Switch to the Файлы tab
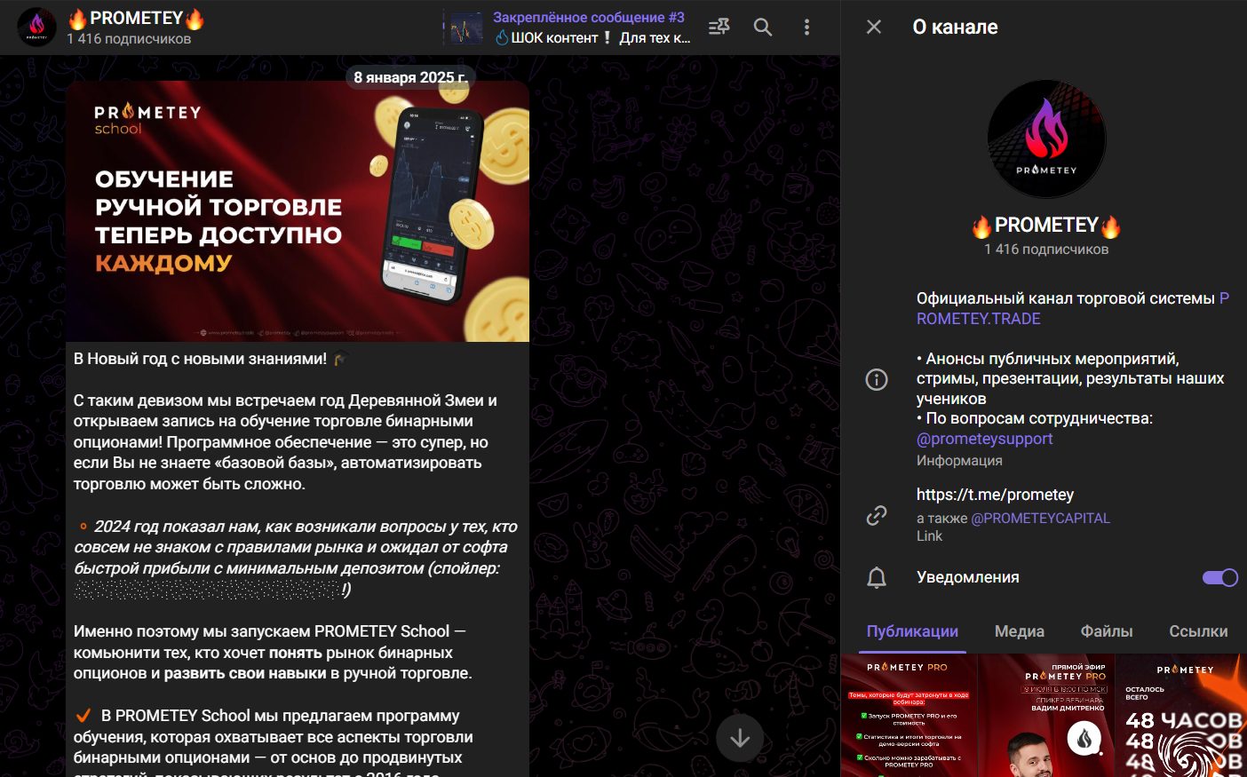Viewport: 1247px width, 777px height. click(1106, 631)
